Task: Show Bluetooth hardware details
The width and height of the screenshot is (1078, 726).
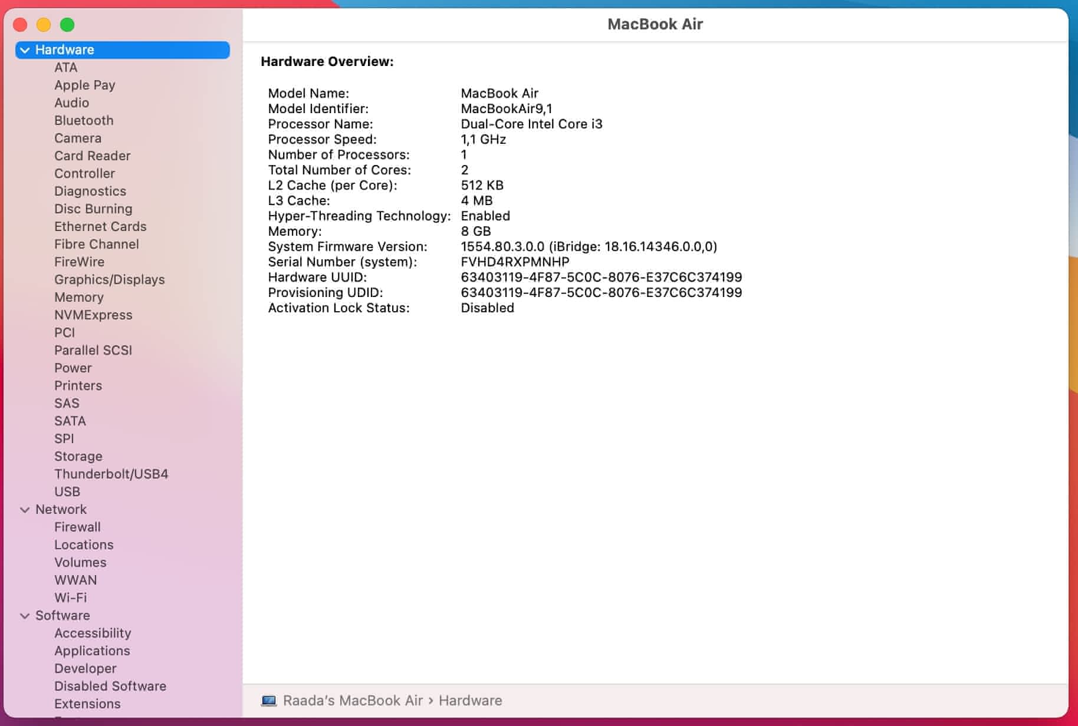Action: pyautogui.click(x=84, y=121)
